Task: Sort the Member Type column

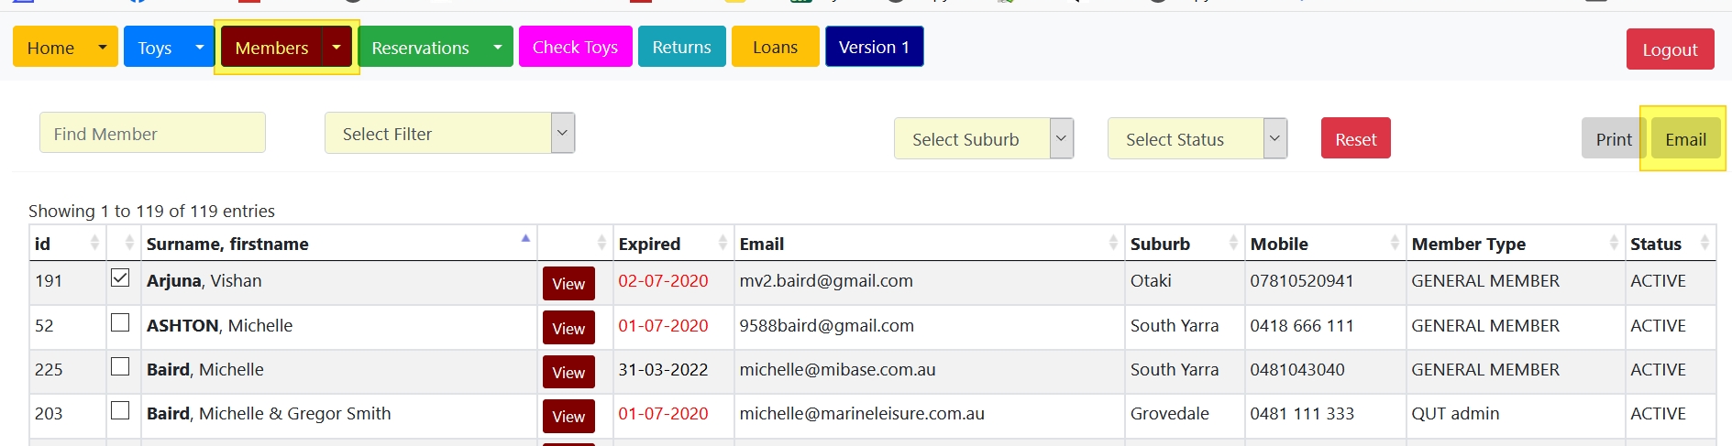Action: [x=1613, y=244]
